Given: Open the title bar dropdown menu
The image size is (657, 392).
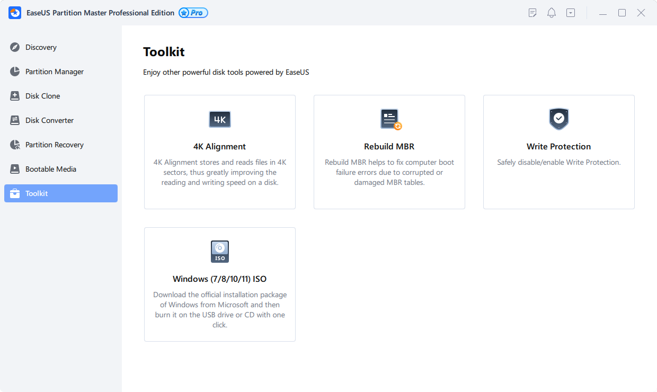Looking at the screenshot, I should click(x=570, y=12).
